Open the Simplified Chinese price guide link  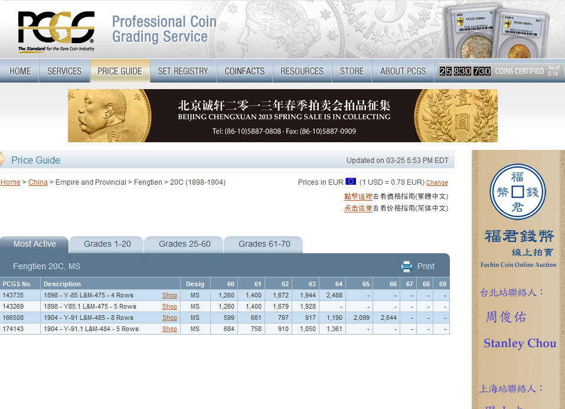pos(358,208)
